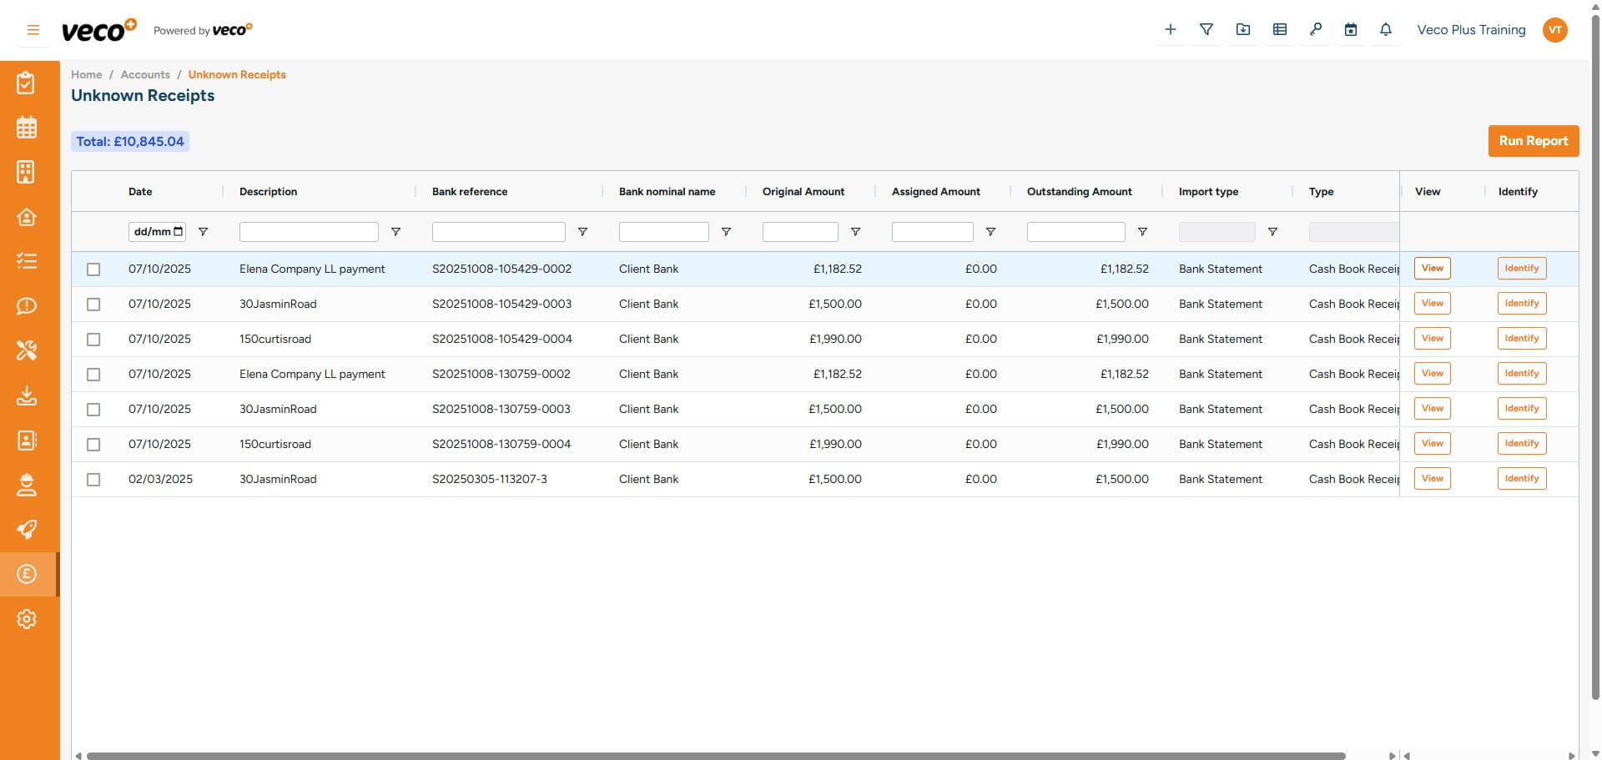Open the filter dropdown beside the Description column

tap(396, 232)
